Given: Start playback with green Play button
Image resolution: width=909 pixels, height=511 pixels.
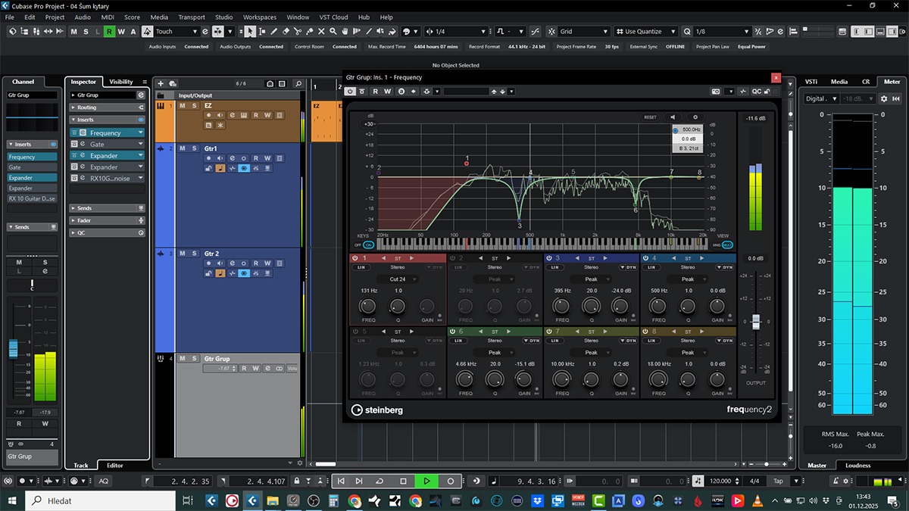Looking at the screenshot, I should pos(426,481).
